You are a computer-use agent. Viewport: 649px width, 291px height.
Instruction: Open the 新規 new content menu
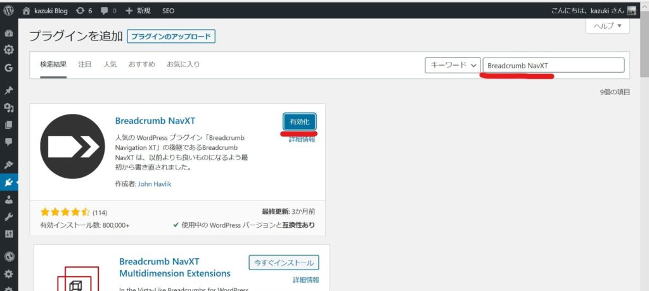coord(138,11)
